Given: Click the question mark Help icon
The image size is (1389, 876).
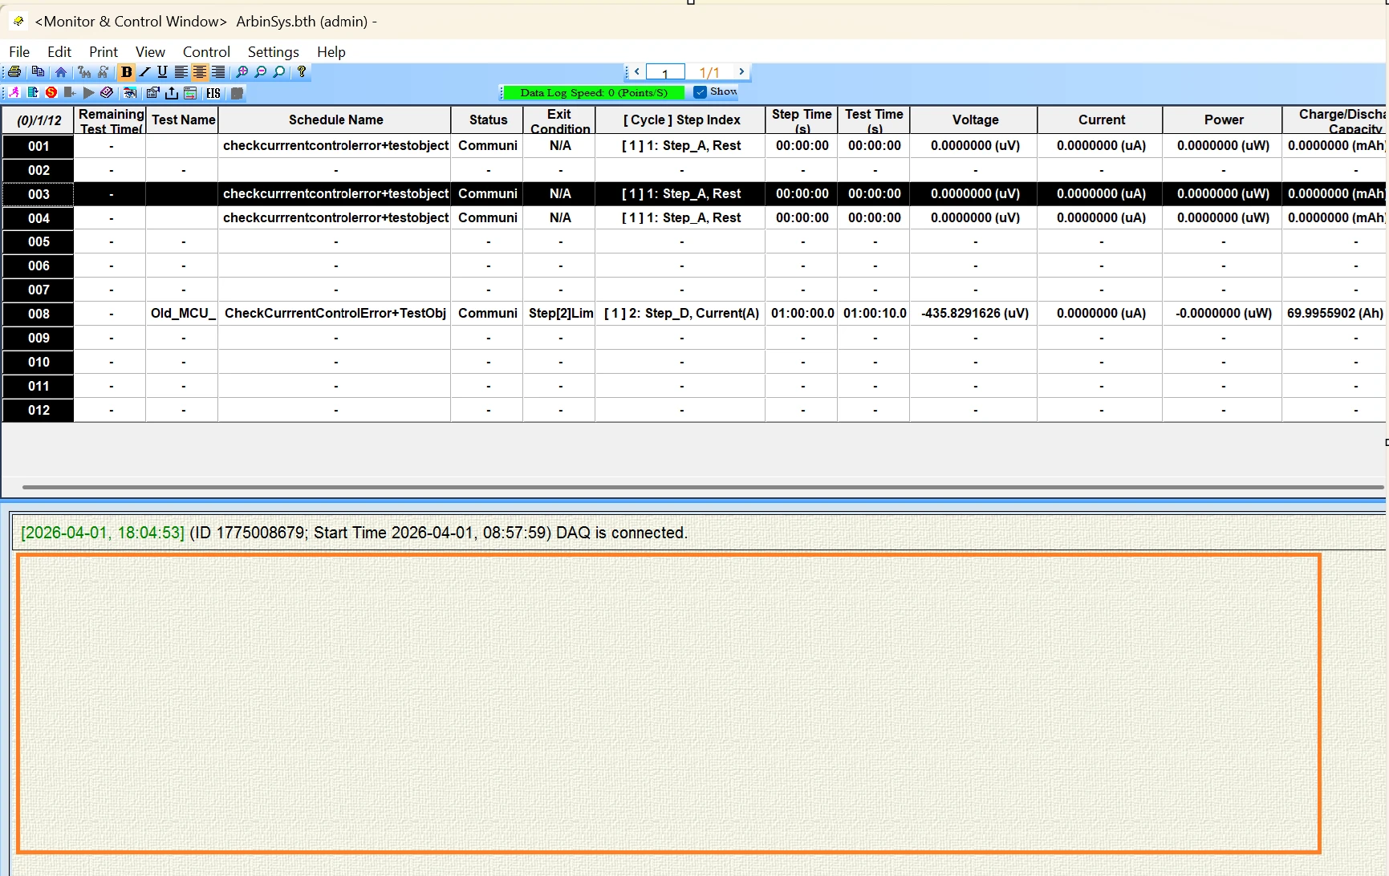Looking at the screenshot, I should click(x=302, y=72).
